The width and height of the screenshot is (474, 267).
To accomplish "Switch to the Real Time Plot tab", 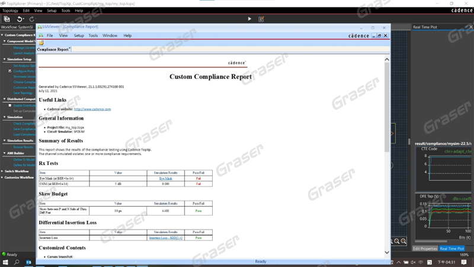I will coord(452,249).
